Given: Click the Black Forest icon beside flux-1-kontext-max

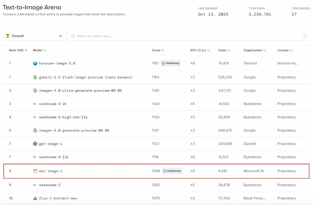Looking at the screenshot, I should (x=35, y=198).
